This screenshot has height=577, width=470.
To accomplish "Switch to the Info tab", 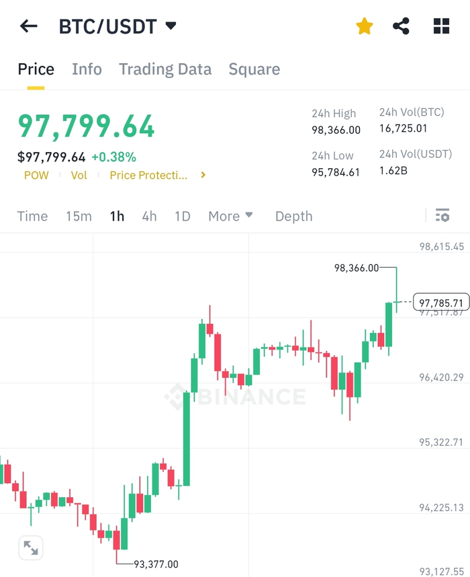I will [x=87, y=69].
